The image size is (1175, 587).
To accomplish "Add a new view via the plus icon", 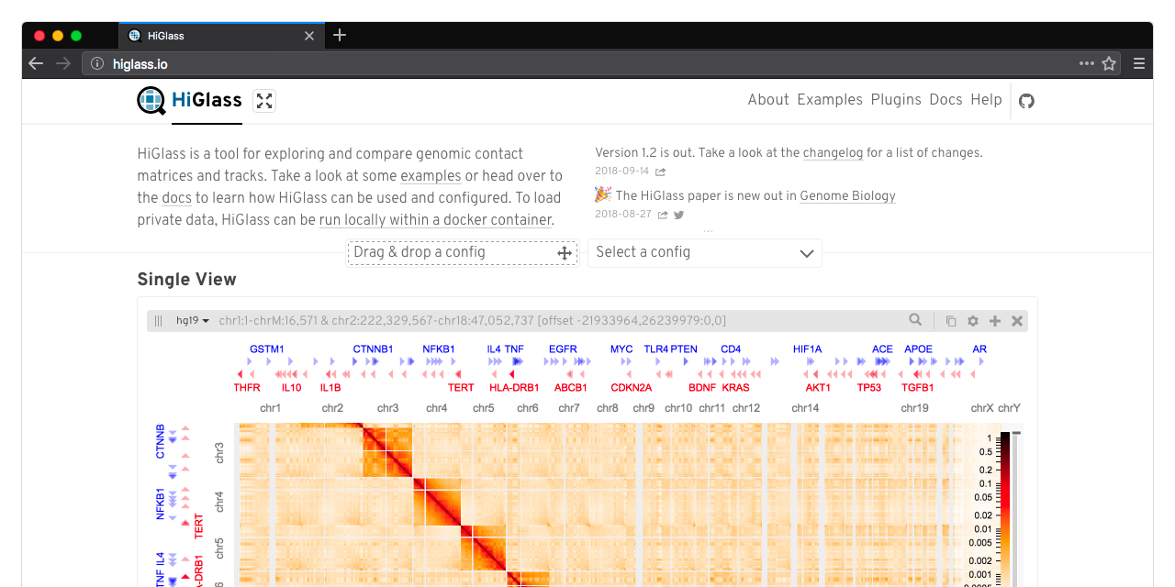I will tap(994, 320).
